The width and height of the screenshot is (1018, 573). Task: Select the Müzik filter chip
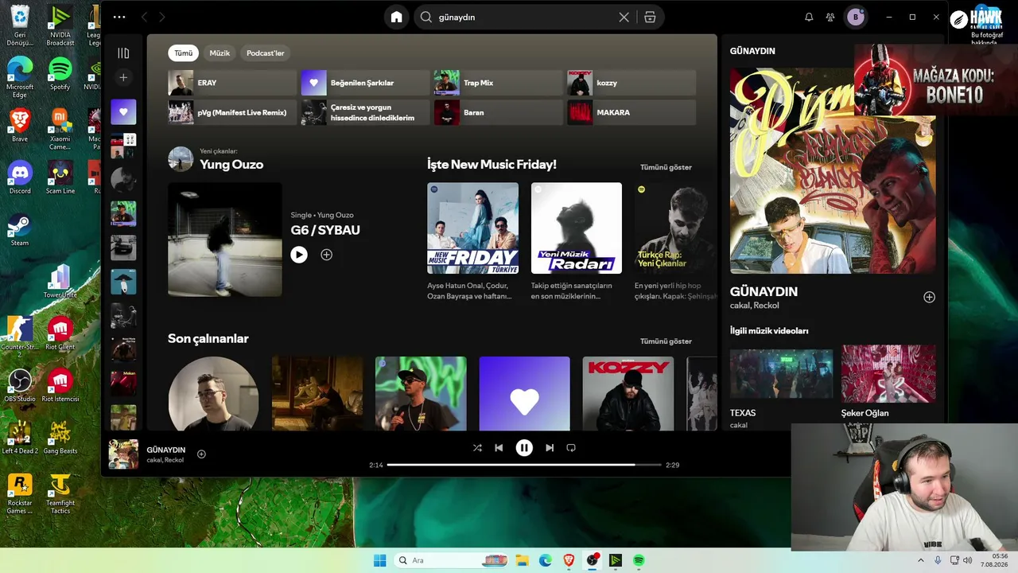[x=220, y=53]
